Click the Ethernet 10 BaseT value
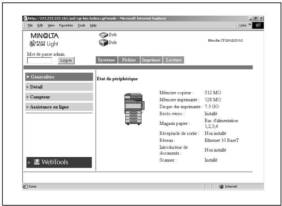282x206 pixels. coord(222,140)
